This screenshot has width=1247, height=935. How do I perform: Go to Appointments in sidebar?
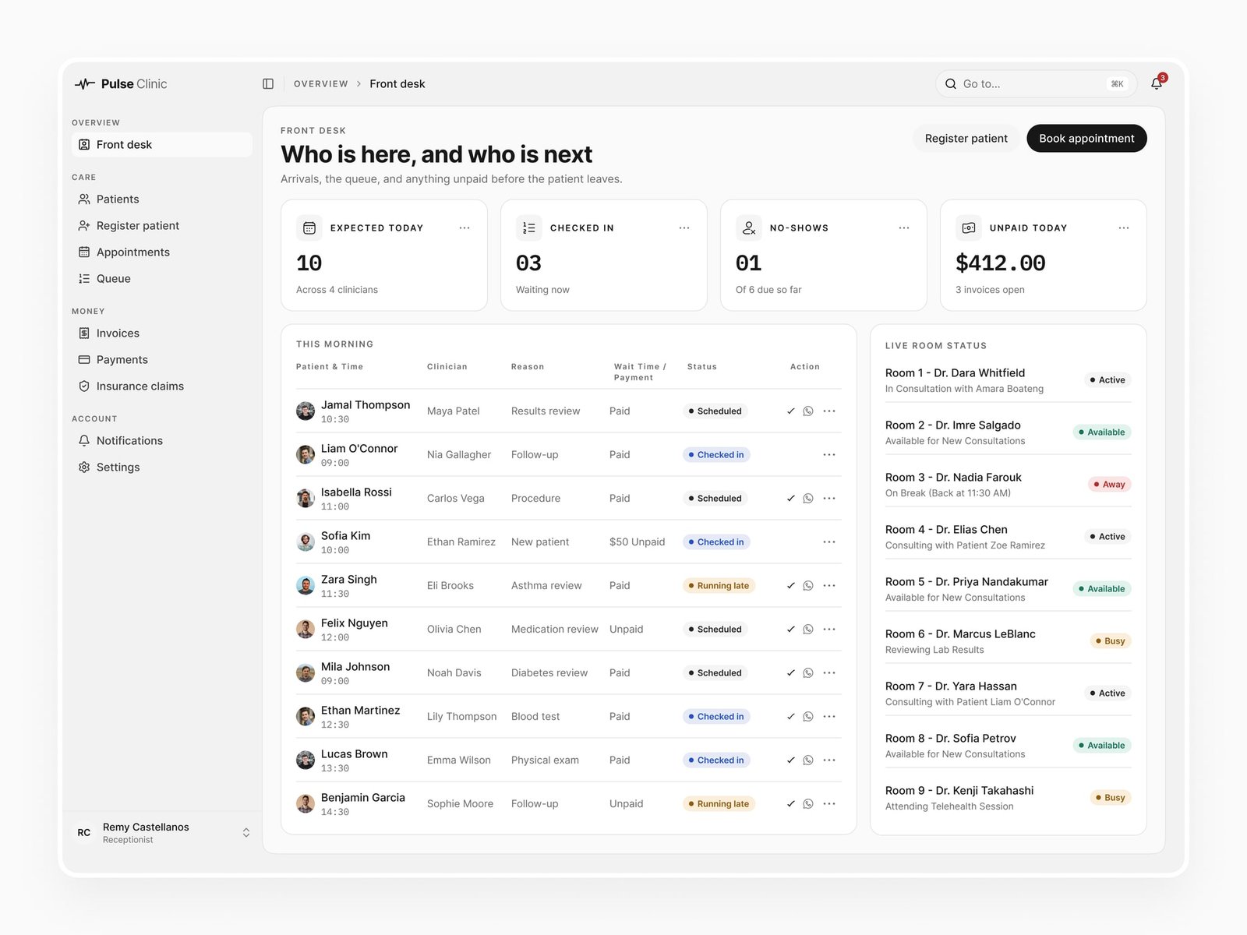(162, 252)
